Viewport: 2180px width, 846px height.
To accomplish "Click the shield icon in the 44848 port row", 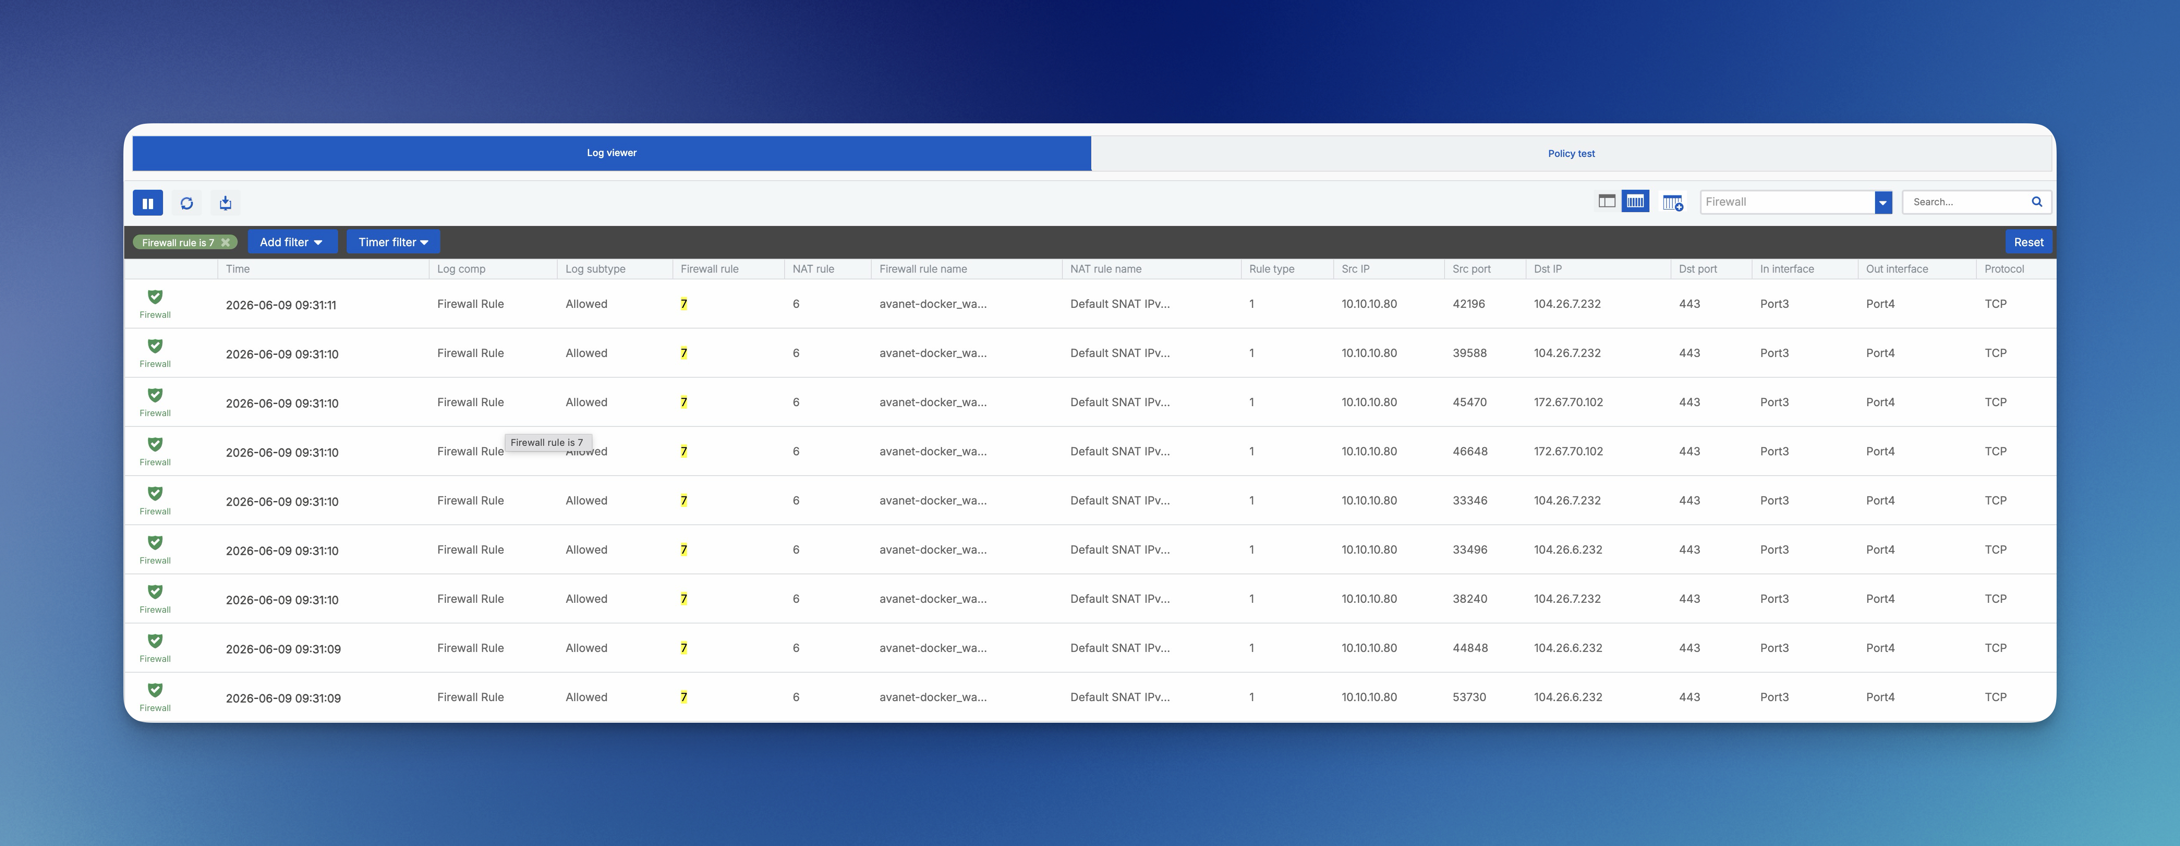I will (x=155, y=640).
